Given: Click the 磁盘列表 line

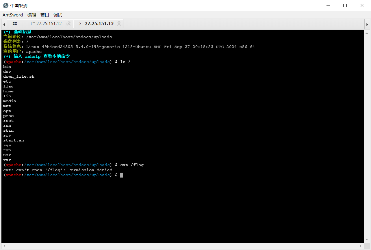Looking at the screenshot, I should 16,42.
